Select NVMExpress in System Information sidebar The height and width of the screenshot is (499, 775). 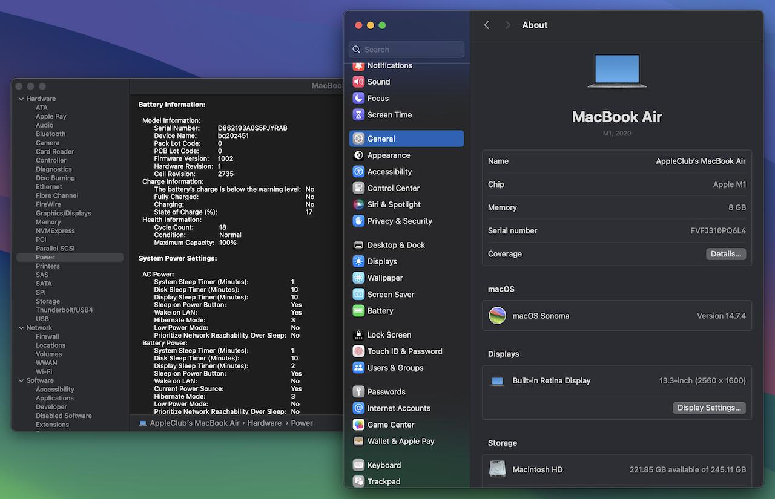(55, 230)
